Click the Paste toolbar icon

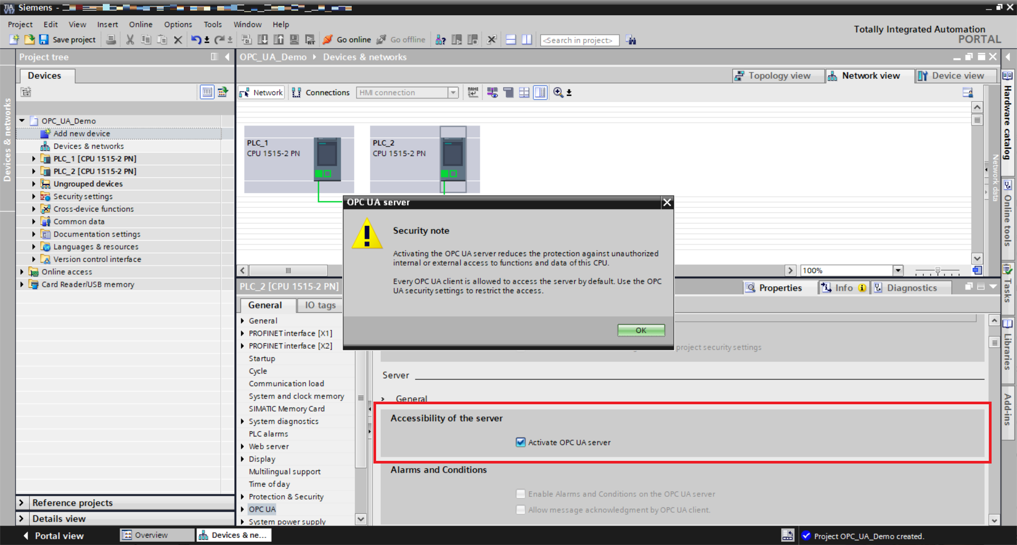pos(162,40)
